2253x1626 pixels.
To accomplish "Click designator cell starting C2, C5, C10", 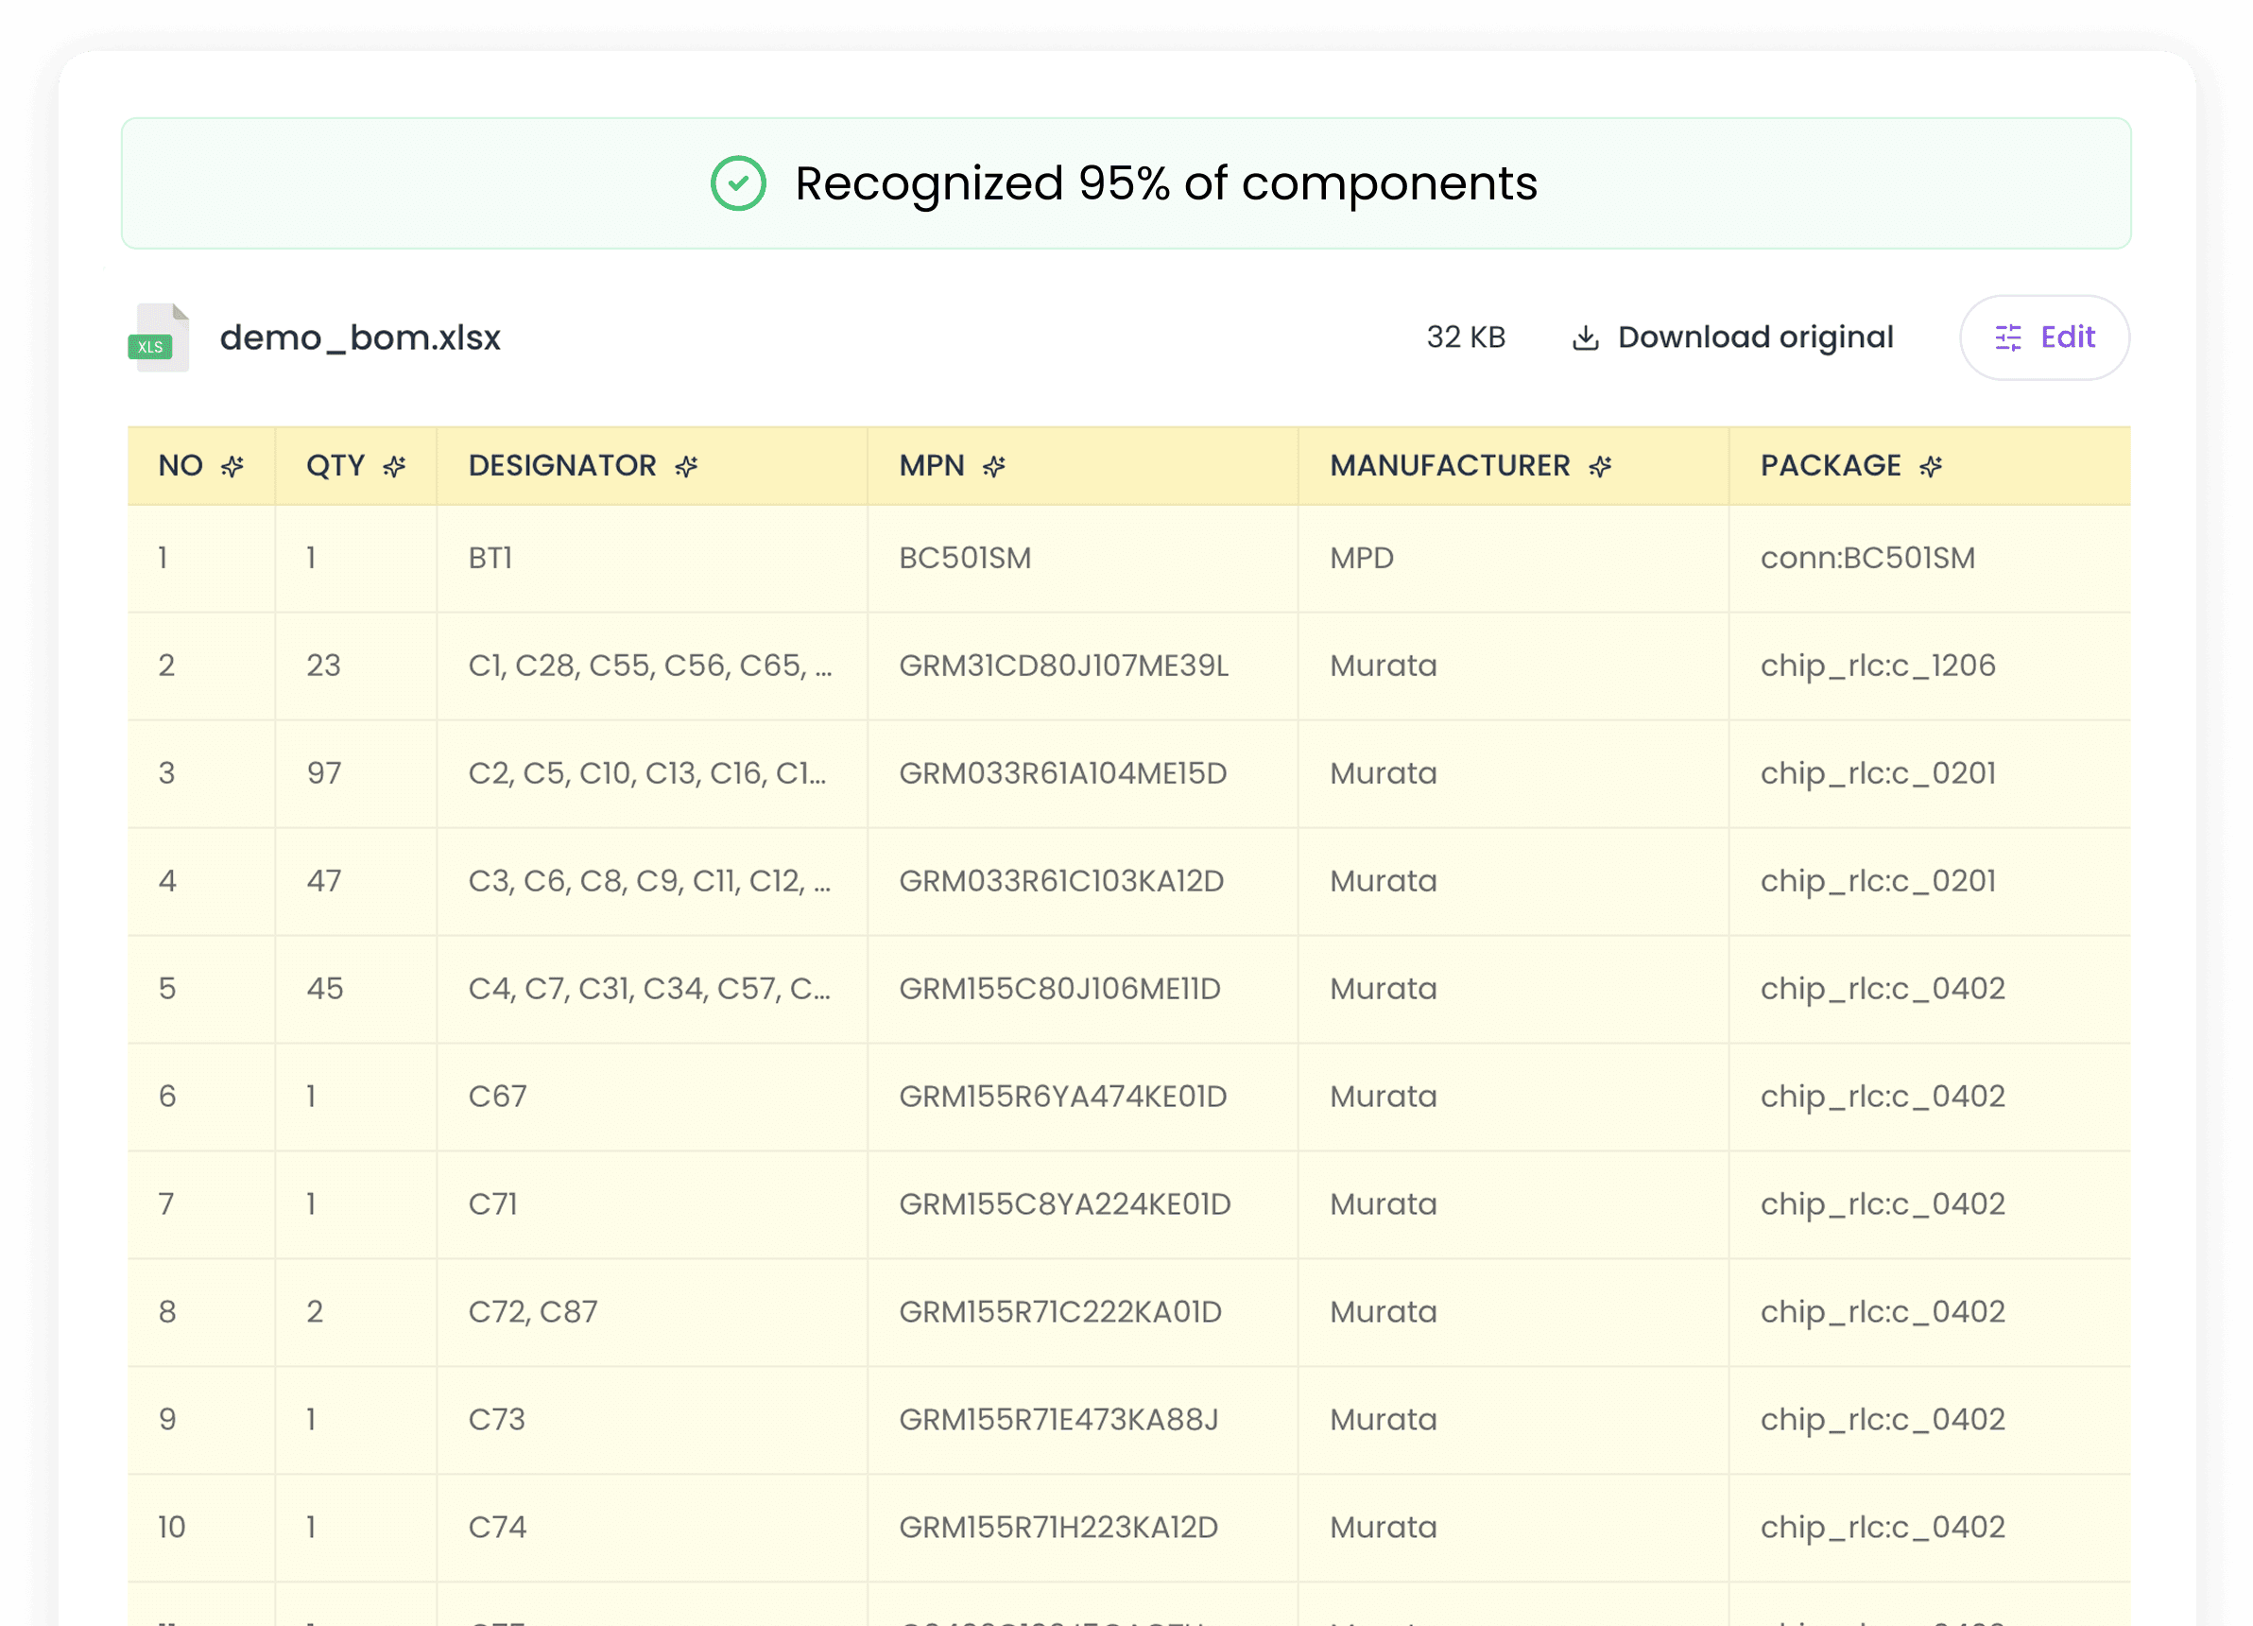I will click(652, 773).
